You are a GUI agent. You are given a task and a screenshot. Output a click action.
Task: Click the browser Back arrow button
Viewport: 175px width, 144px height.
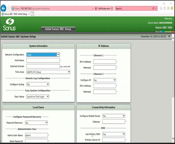(3, 8)
